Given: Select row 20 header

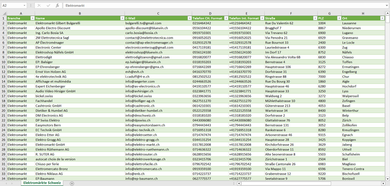Looking at the screenshot, I should click(x=4, y=110).
